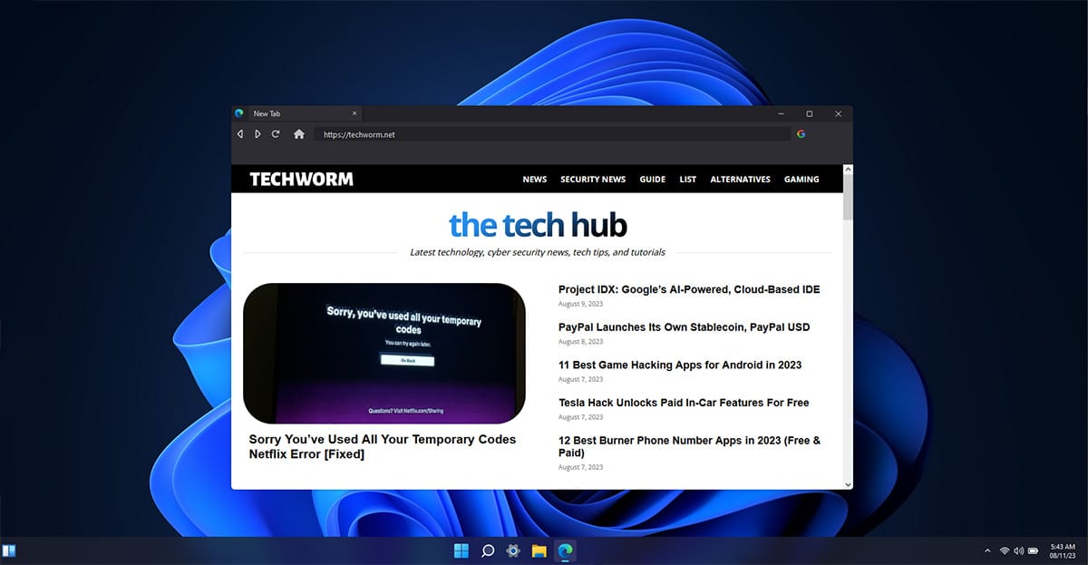The image size is (1088, 565).
Task: Open the Netflix temporary codes article
Action: tap(383, 446)
